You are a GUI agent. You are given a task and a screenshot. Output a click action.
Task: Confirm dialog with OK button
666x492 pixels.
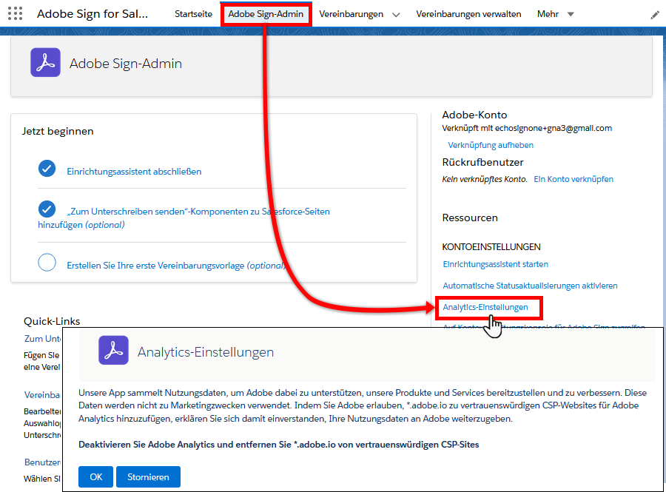[x=95, y=476]
